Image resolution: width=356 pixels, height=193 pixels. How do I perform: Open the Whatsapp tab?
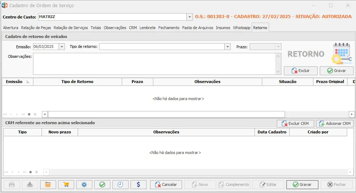click(x=242, y=28)
